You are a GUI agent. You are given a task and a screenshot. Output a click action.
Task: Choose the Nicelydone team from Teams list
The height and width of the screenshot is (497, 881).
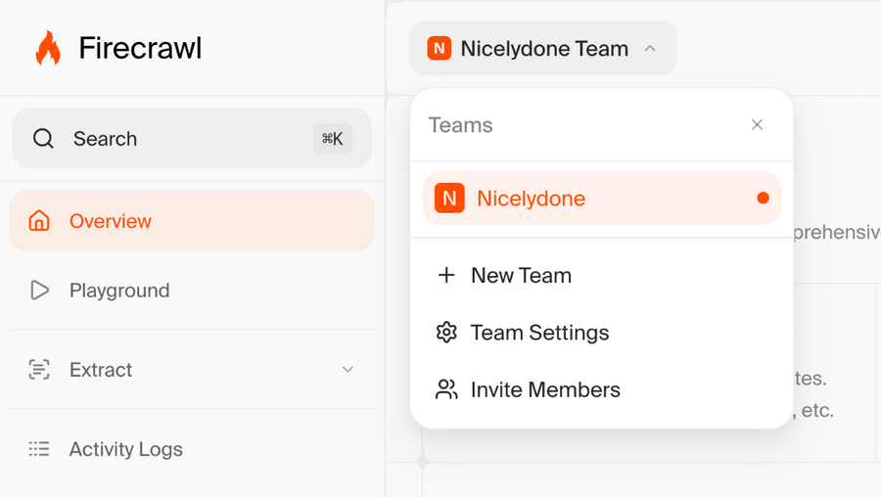(x=532, y=199)
